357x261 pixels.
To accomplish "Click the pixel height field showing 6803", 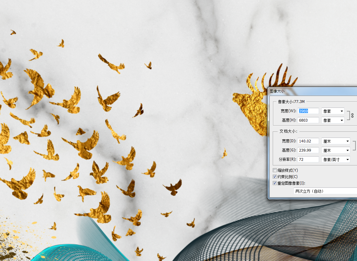I will click(x=308, y=120).
